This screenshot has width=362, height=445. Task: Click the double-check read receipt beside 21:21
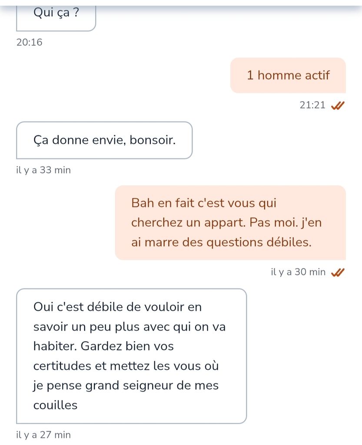coord(338,105)
